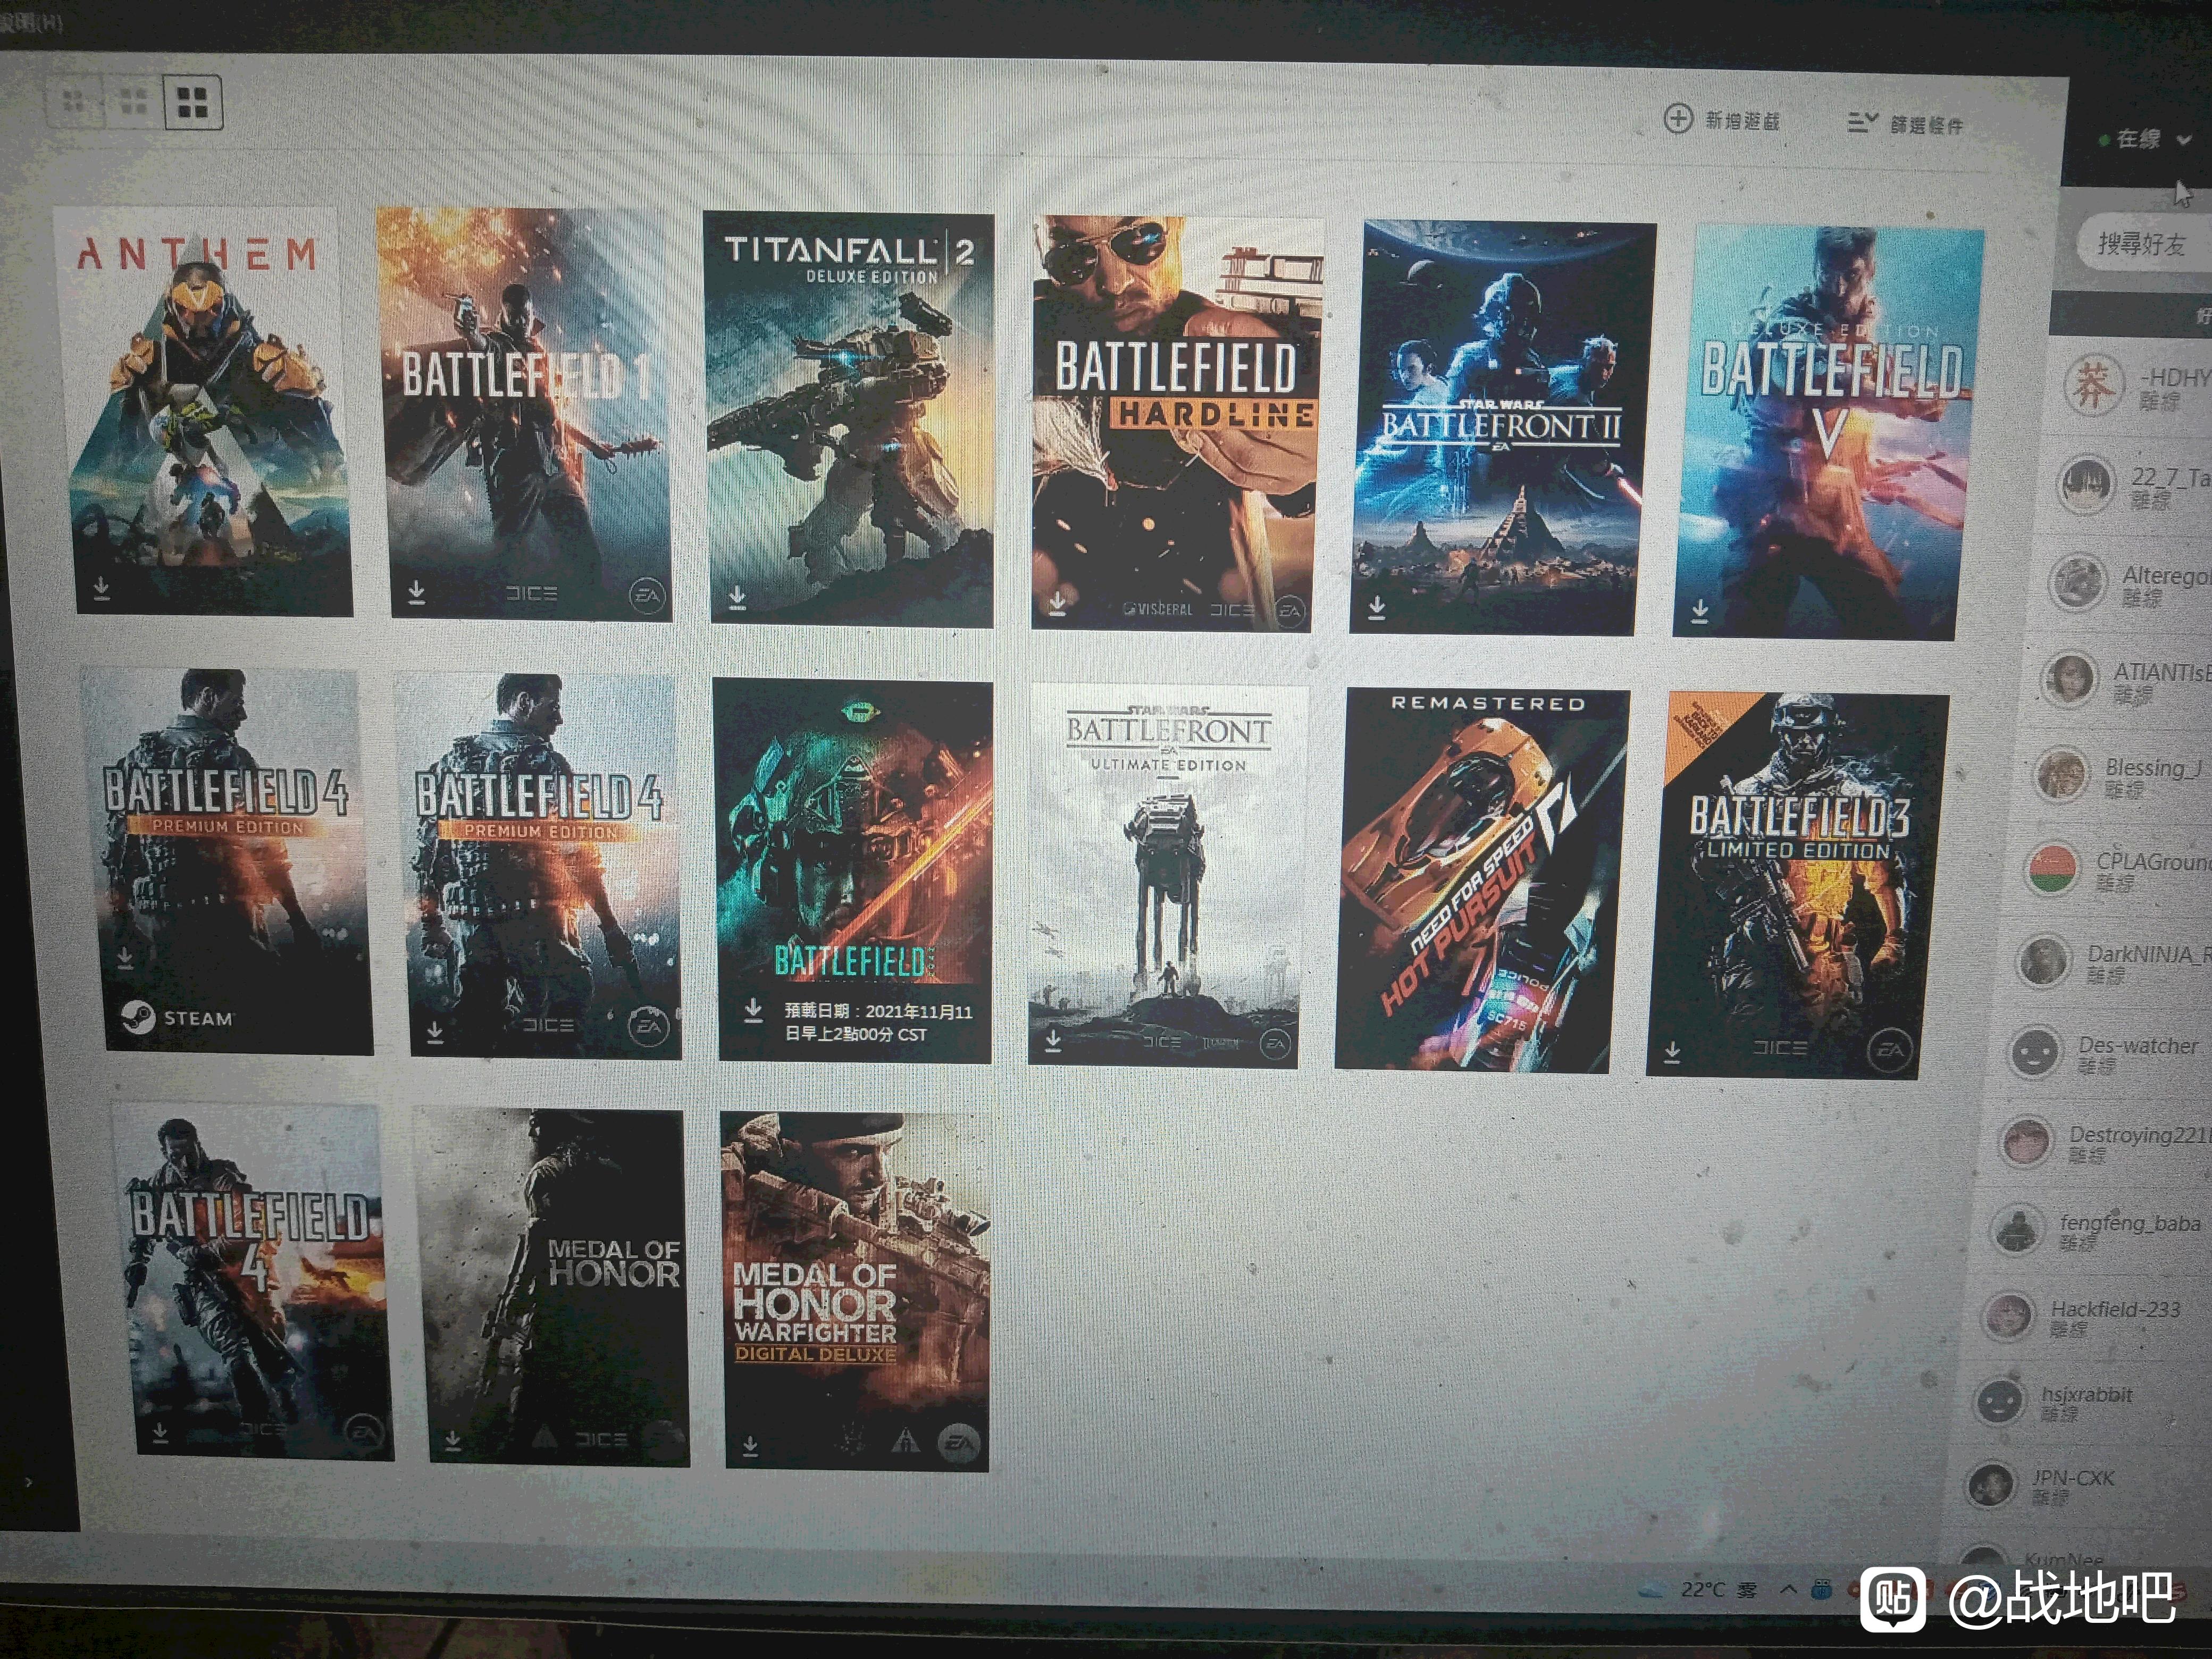This screenshot has width=2212, height=1659.
Task: Select large grid view icon
Action: click(192, 102)
